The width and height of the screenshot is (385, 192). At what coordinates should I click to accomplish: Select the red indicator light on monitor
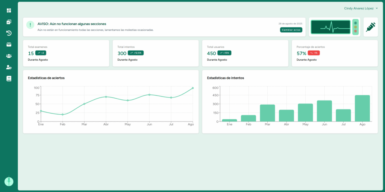coord(355,31)
